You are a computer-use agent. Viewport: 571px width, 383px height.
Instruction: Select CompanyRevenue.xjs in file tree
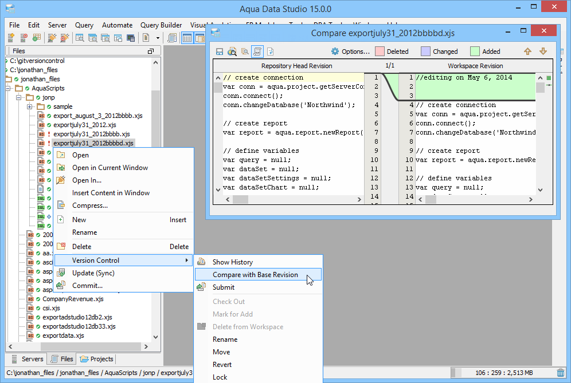click(x=73, y=299)
